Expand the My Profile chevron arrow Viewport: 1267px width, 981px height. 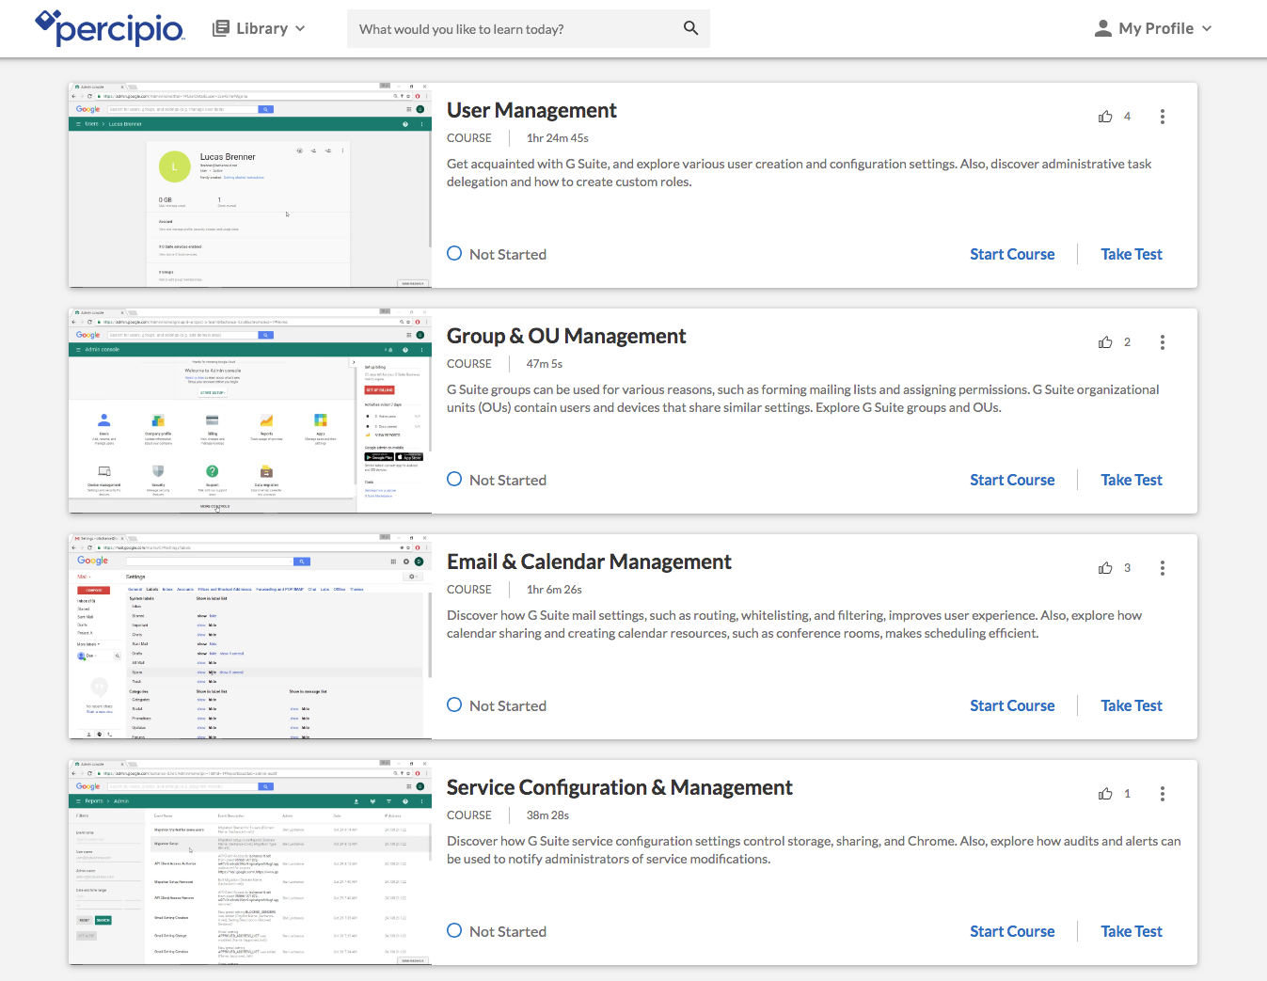1207,28
